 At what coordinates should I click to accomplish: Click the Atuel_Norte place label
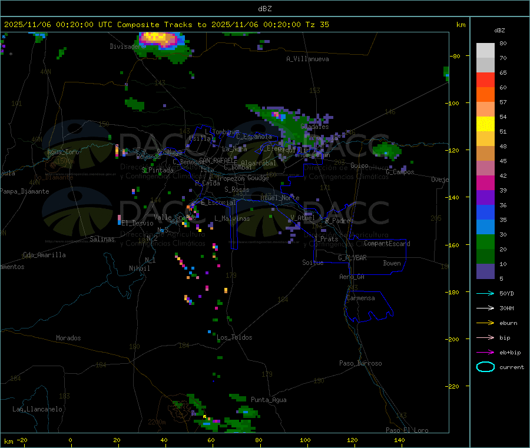(x=280, y=198)
